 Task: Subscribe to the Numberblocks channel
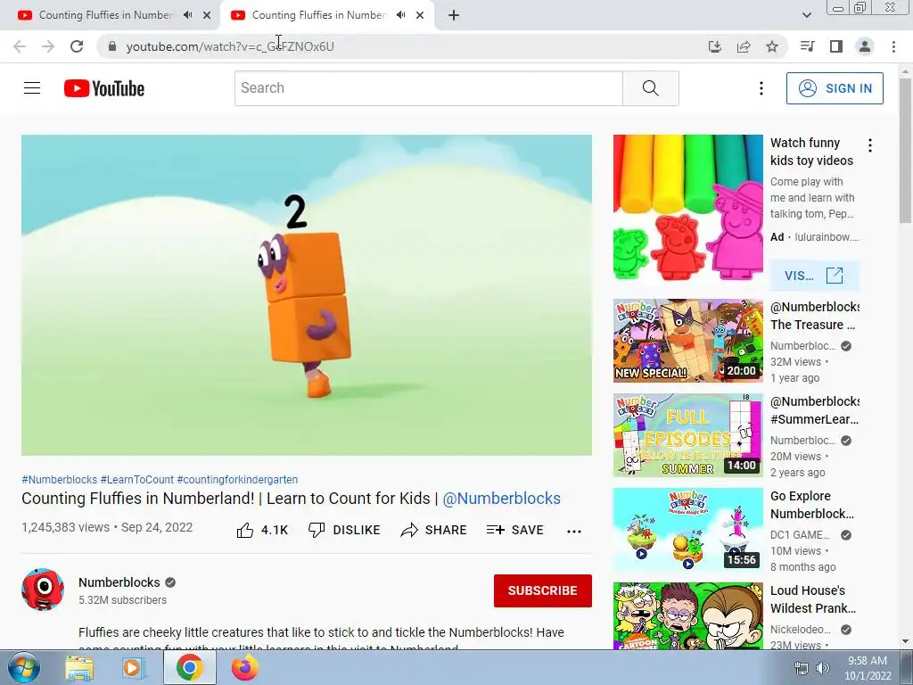coord(543,590)
